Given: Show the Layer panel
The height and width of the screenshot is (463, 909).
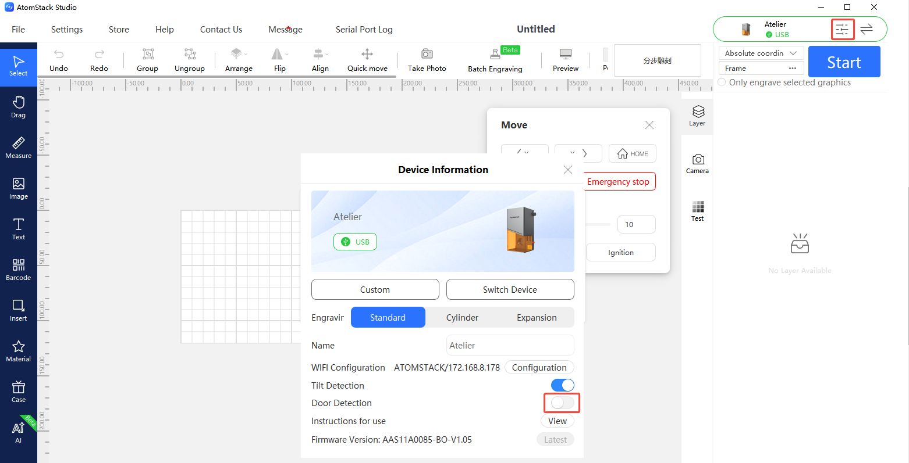Looking at the screenshot, I should point(697,115).
